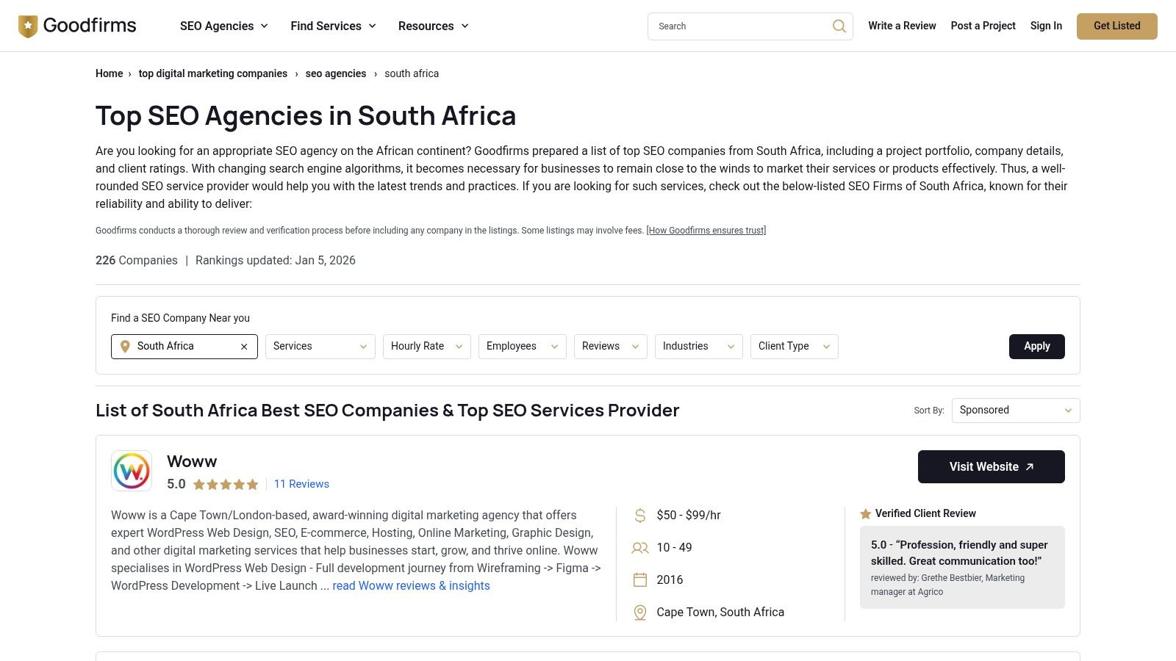Image resolution: width=1176 pixels, height=661 pixels.
Task: Click the Apply button
Action: [x=1036, y=346]
